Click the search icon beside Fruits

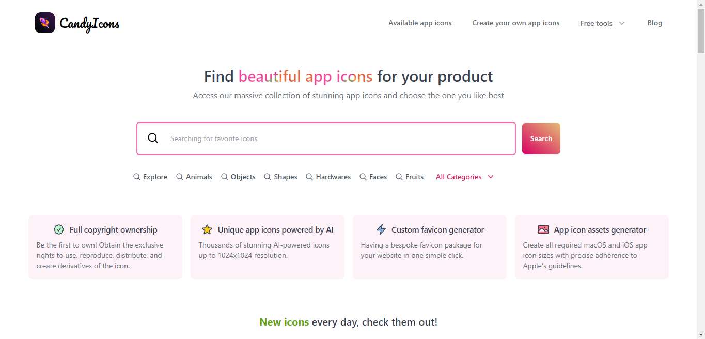[x=399, y=177]
